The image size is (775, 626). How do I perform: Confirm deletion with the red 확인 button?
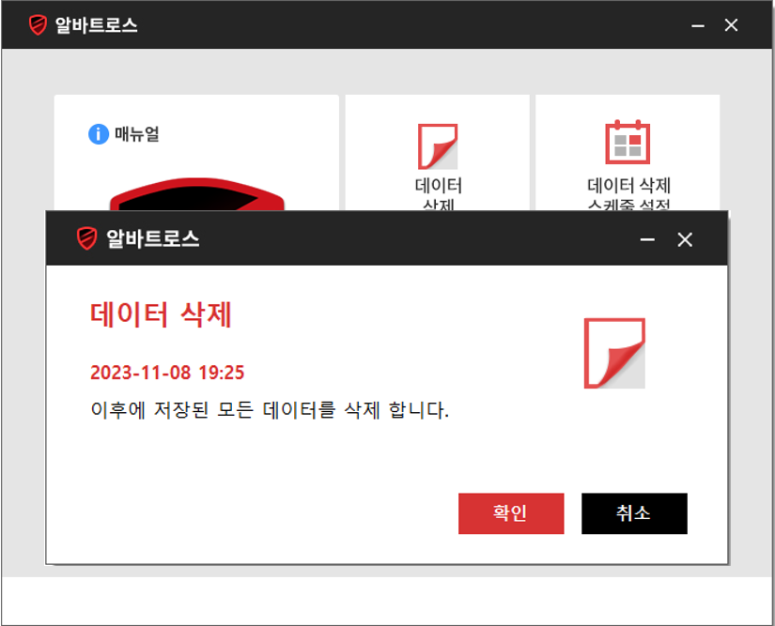(511, 513)
